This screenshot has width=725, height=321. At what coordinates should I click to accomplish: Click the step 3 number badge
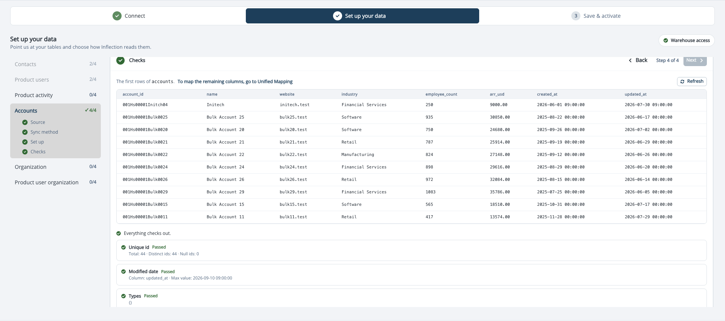[576, 16]
